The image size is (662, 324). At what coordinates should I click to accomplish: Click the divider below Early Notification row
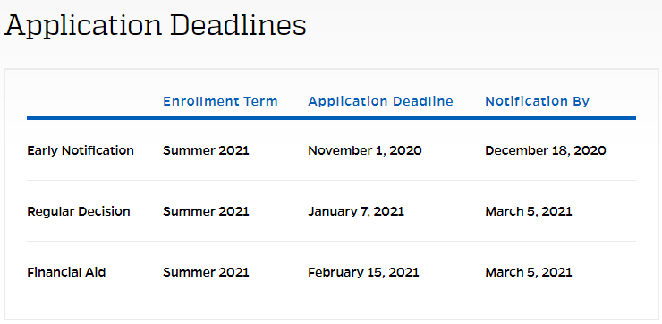tap(331, 181)
